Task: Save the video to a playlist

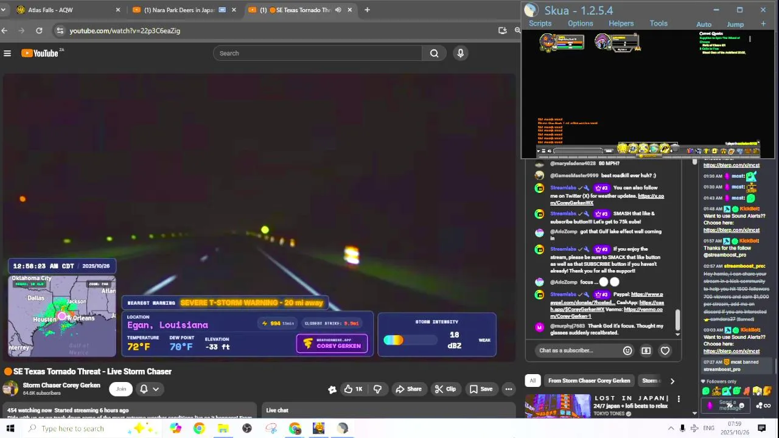Action: point(481,389)
